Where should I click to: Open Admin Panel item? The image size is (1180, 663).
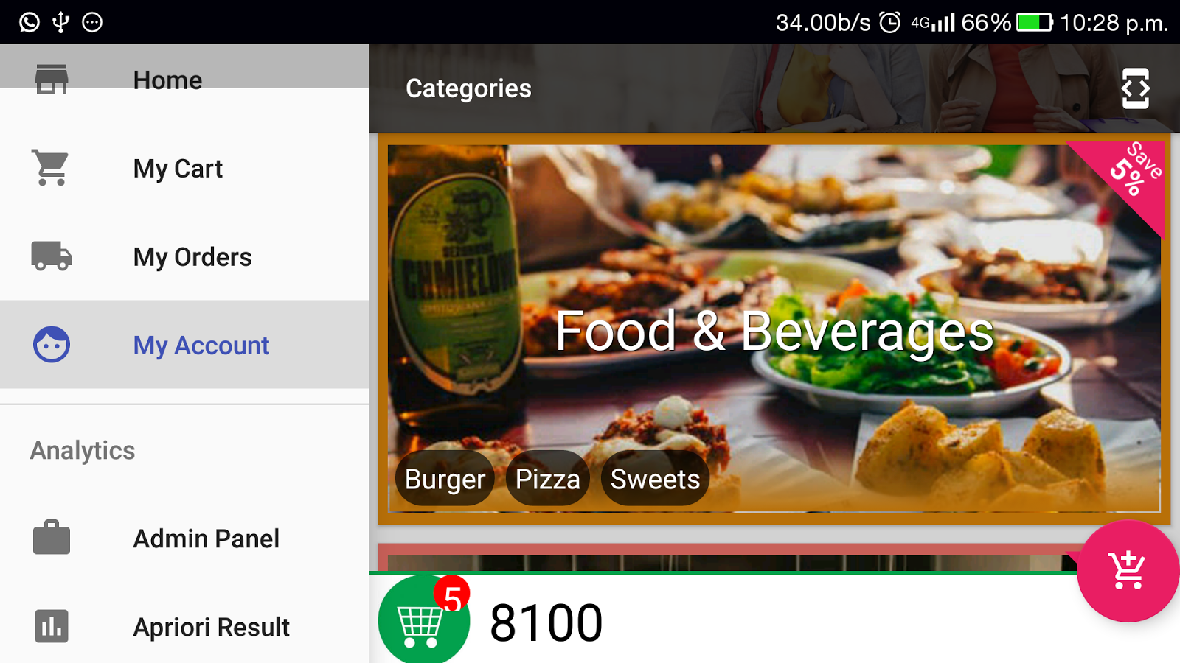point(184,539)
